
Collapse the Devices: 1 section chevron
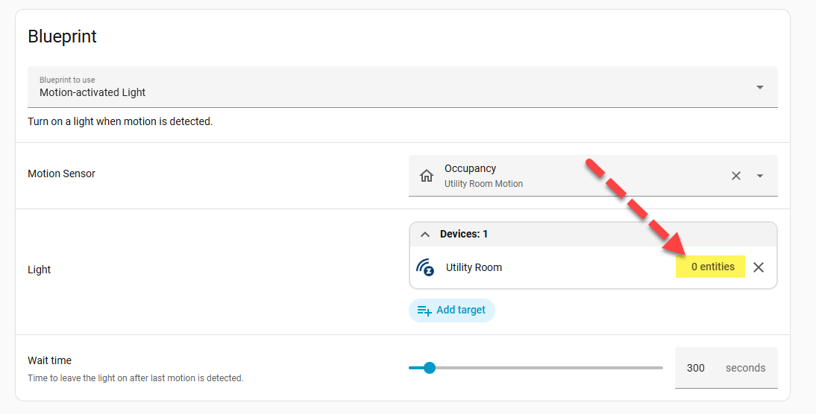click(x=425, y=234)
